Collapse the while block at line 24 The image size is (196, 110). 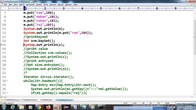(7, 81)
